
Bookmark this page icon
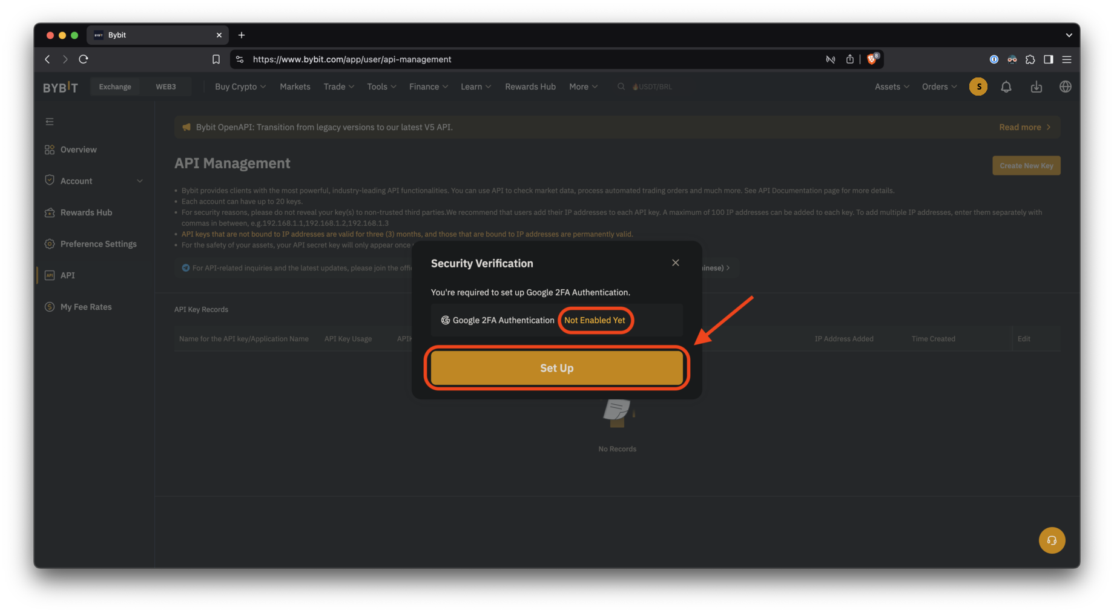point(216,59)
